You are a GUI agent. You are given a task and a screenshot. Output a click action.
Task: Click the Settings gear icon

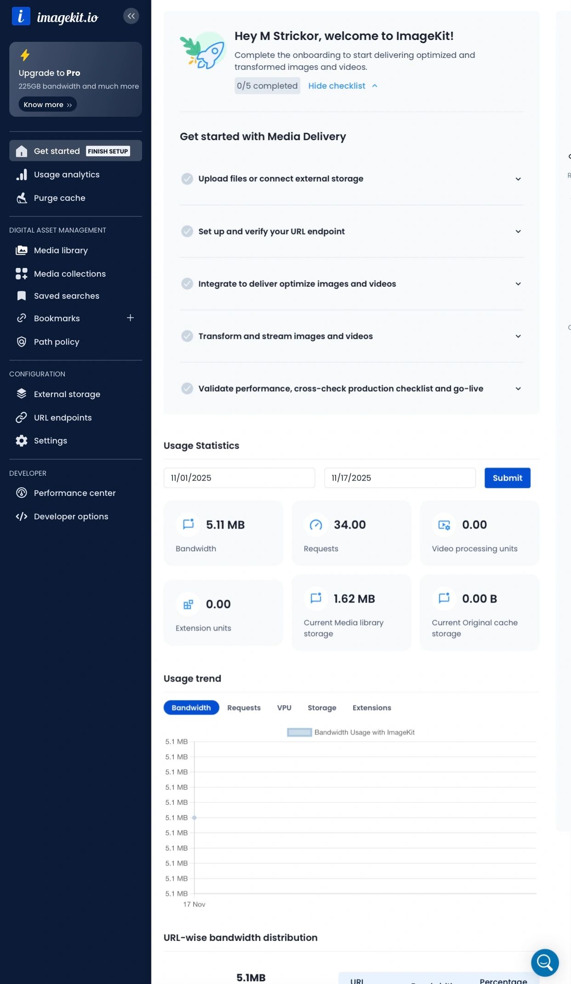(22, 441)
